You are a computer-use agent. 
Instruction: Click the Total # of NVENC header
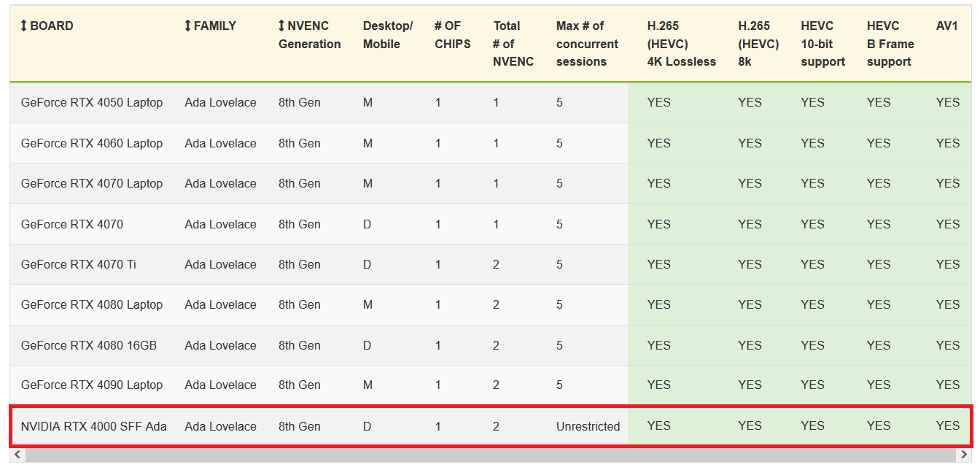coord(513,44)
